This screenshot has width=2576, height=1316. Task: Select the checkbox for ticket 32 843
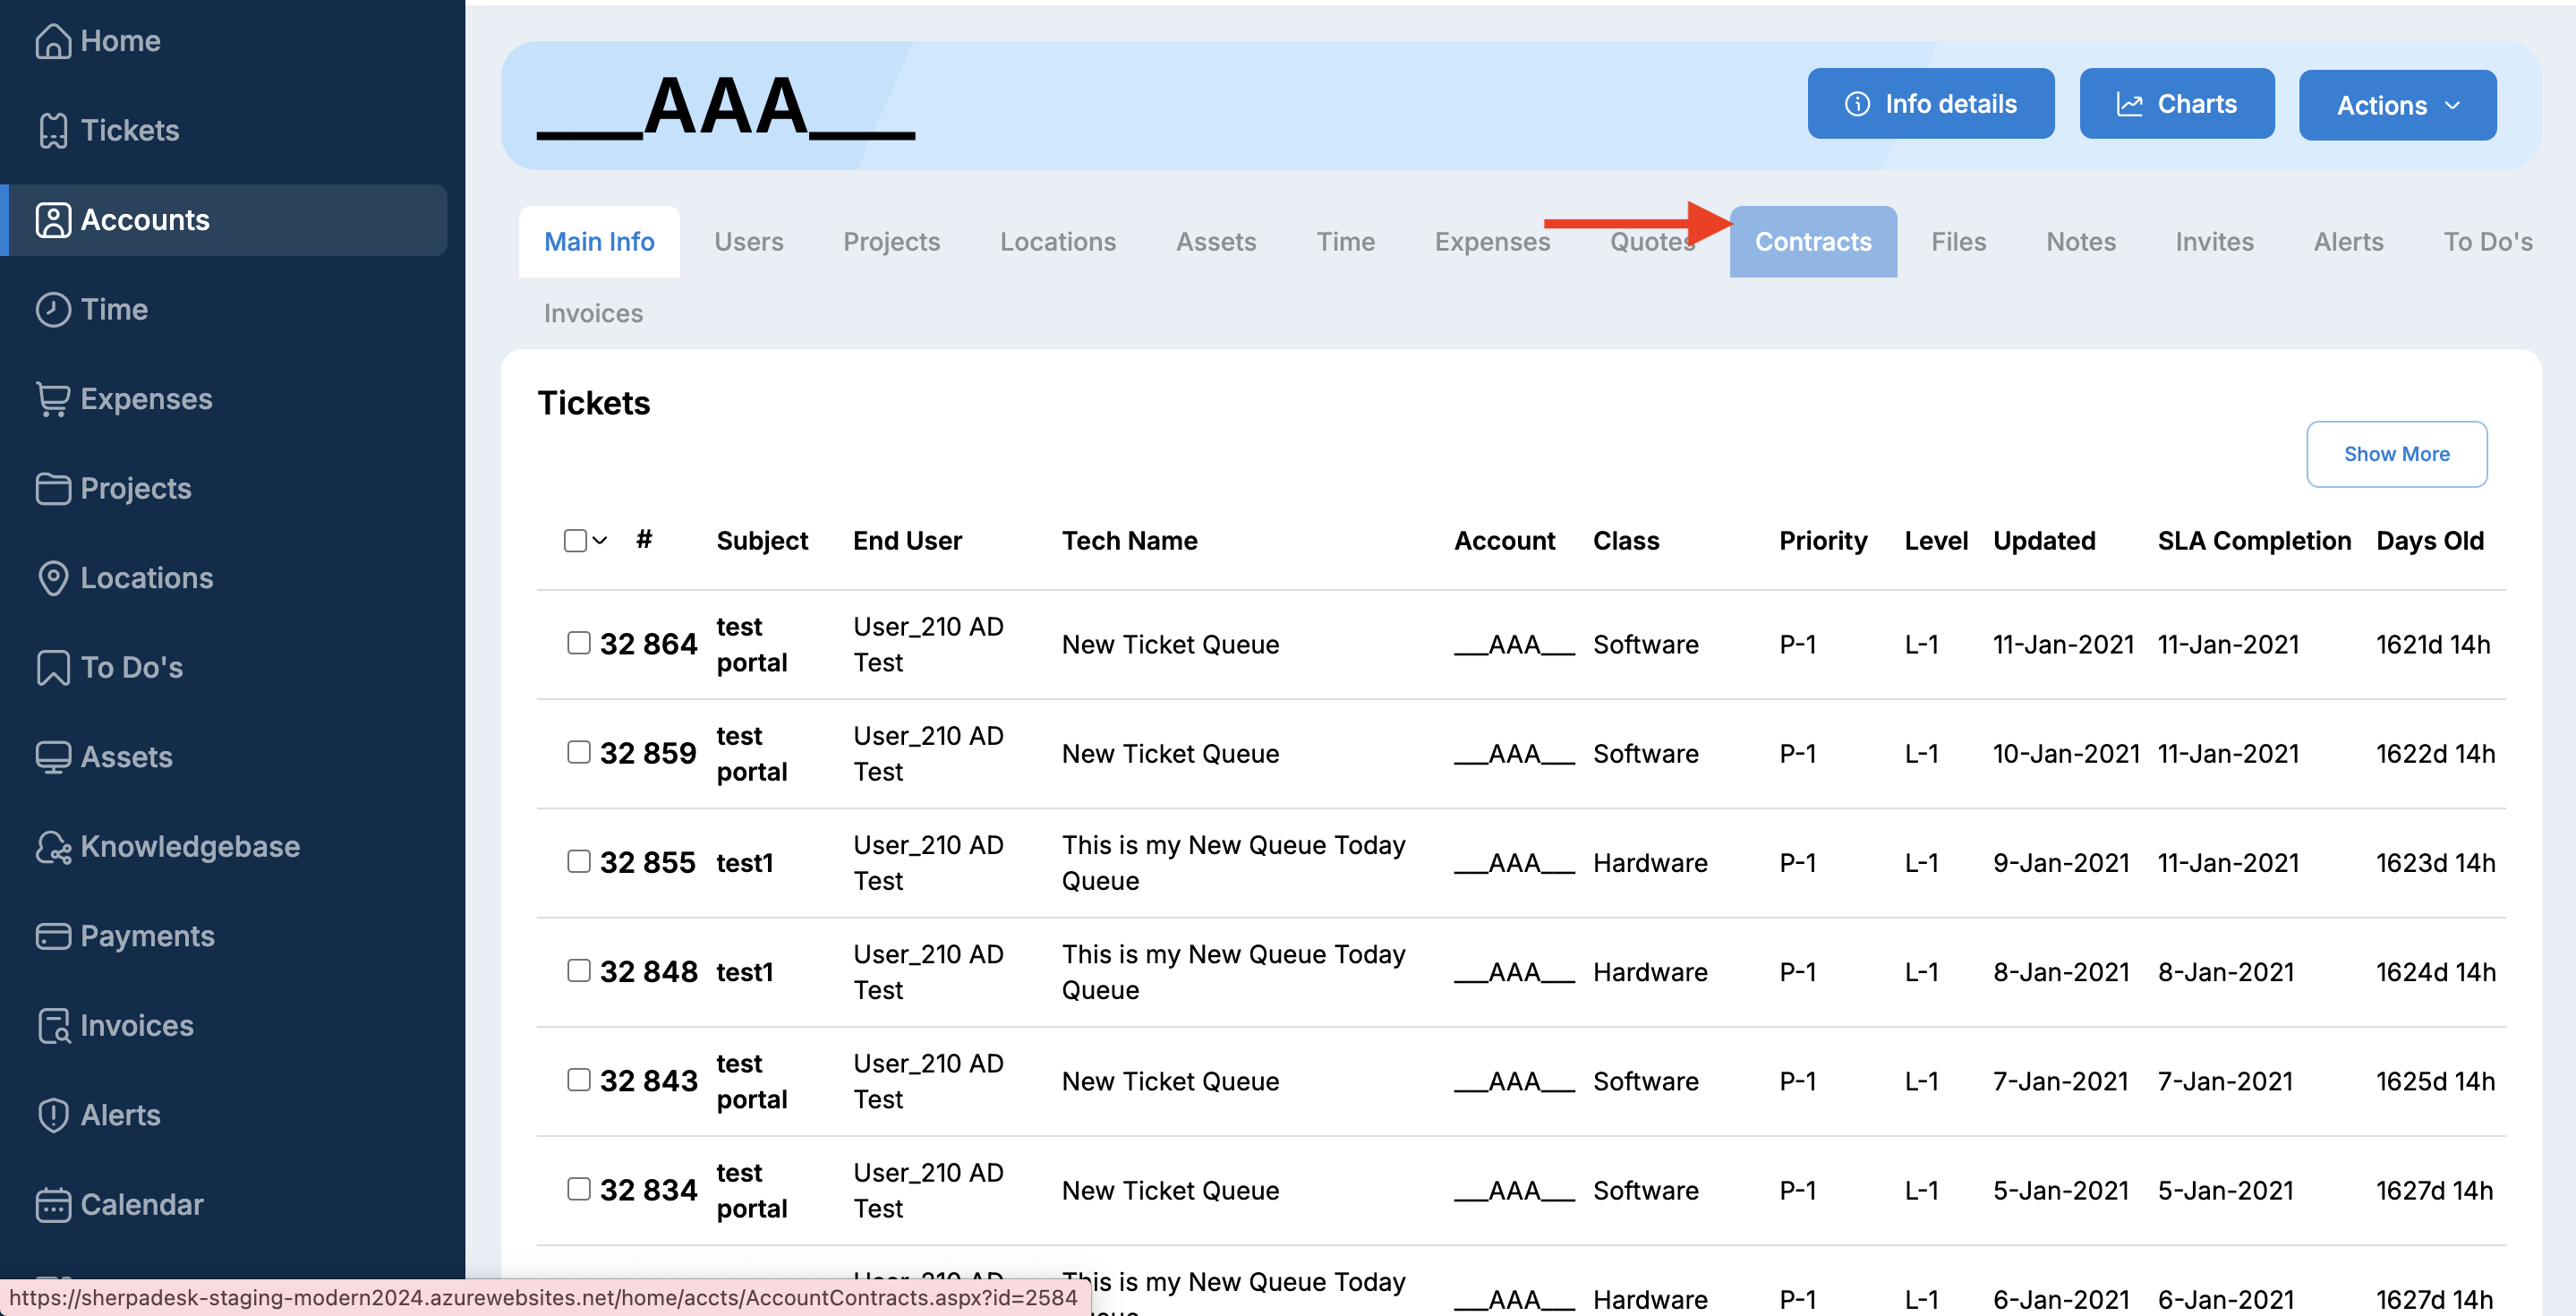click(578, 1080)
